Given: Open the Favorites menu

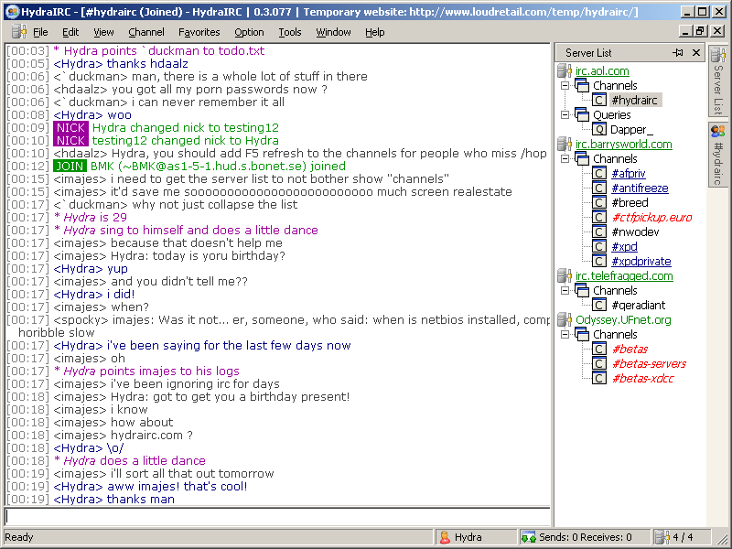Looking at the screenshot, I should [x=199, y=32].
